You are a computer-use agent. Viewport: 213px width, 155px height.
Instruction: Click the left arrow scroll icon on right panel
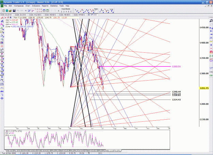tap(211, 31)
